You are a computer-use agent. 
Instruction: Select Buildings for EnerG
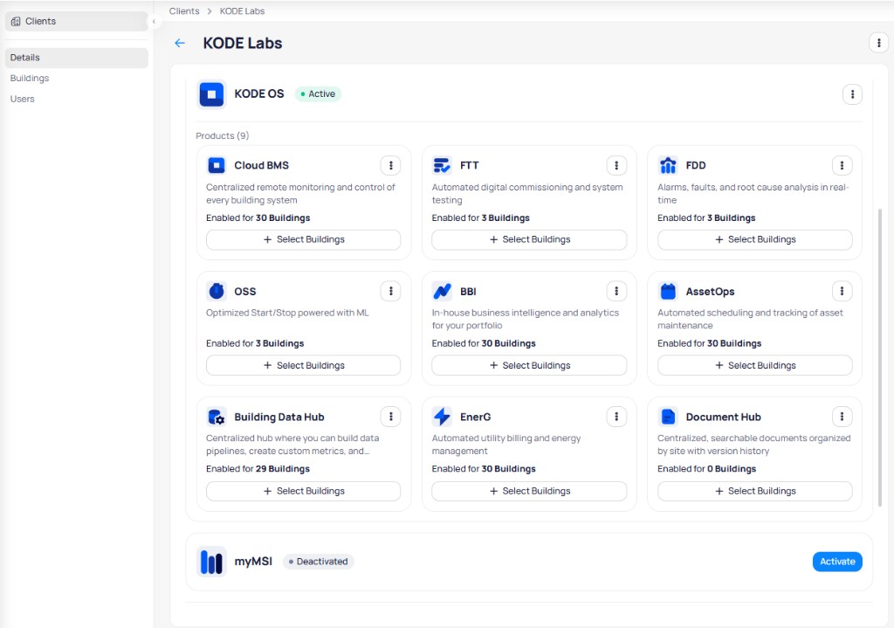pos(529,491)
